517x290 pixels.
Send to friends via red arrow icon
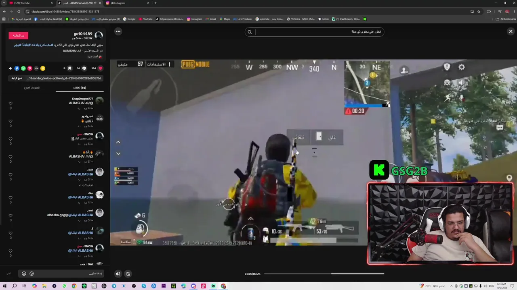pos(29,68)
